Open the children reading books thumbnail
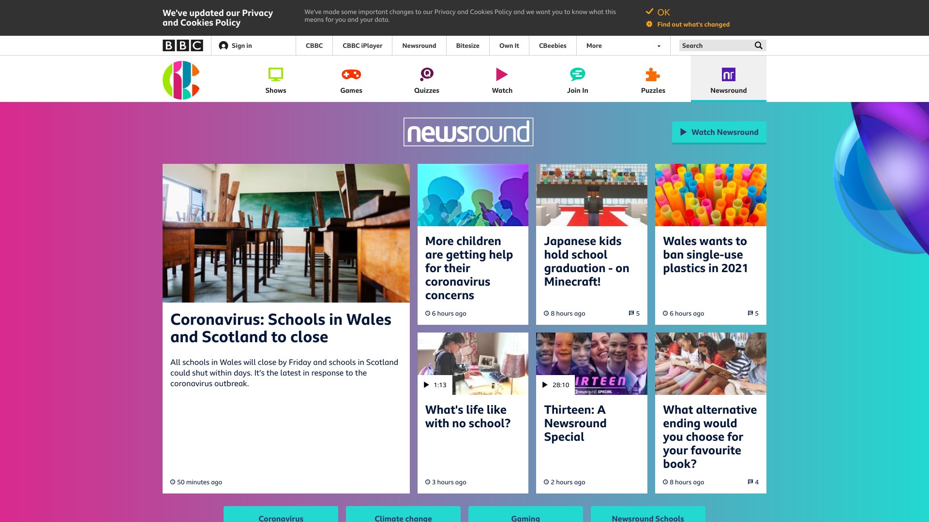The image size is (929, 522). [x=710, y=363]
